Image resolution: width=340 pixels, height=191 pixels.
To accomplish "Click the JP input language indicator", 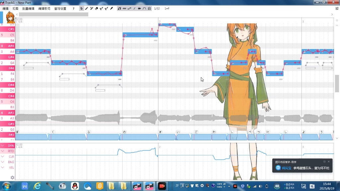I will point(177,186).
